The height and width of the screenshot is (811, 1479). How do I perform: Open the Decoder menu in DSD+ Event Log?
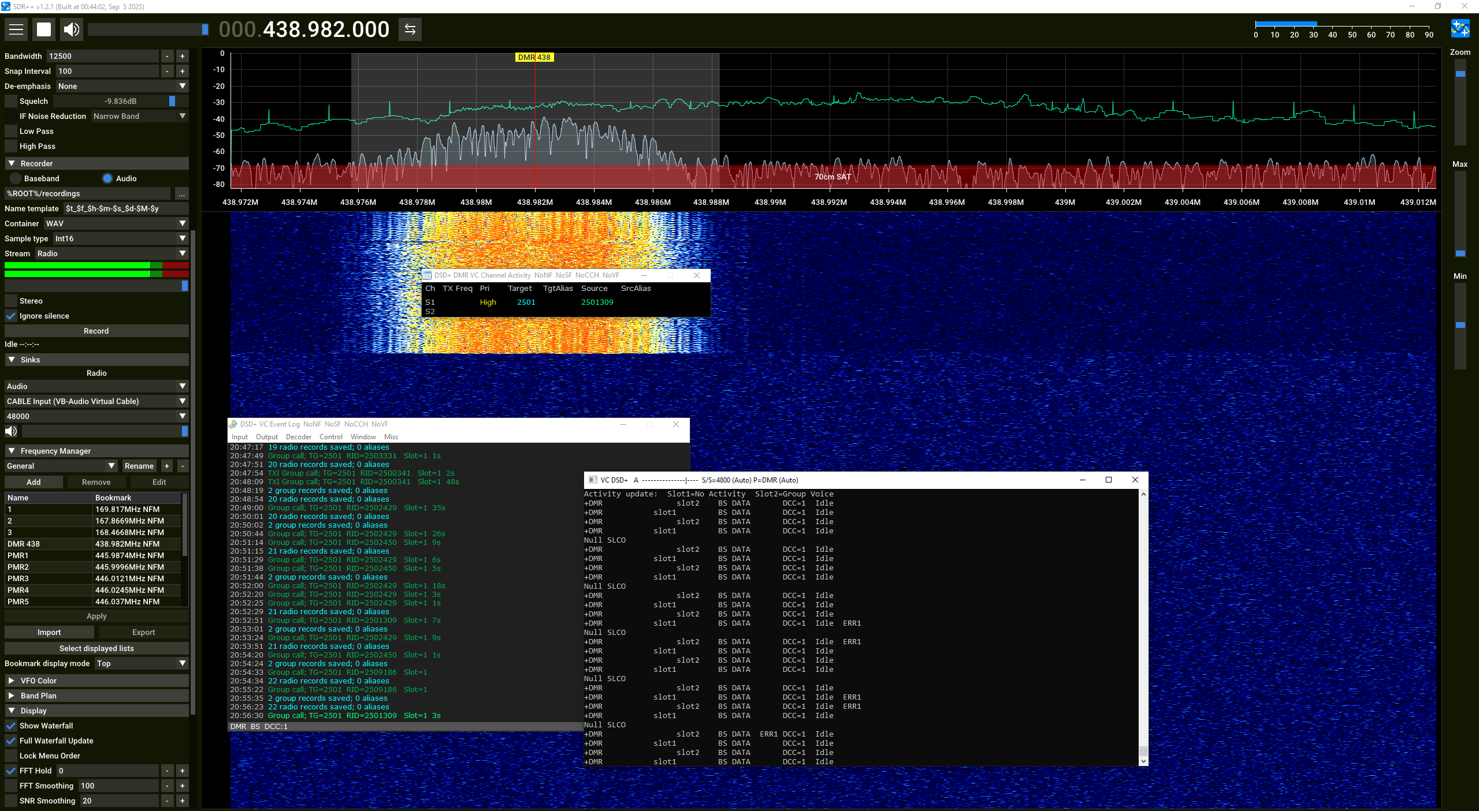(298, 437)
